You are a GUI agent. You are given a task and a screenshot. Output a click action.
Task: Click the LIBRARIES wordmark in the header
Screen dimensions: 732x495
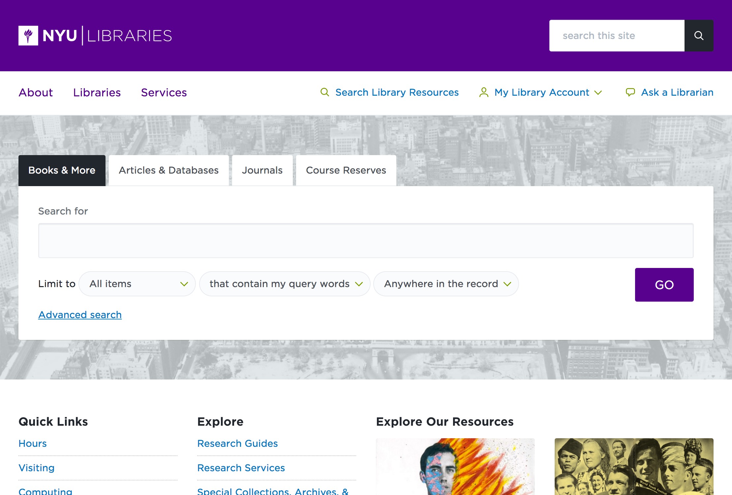point(130,36)
